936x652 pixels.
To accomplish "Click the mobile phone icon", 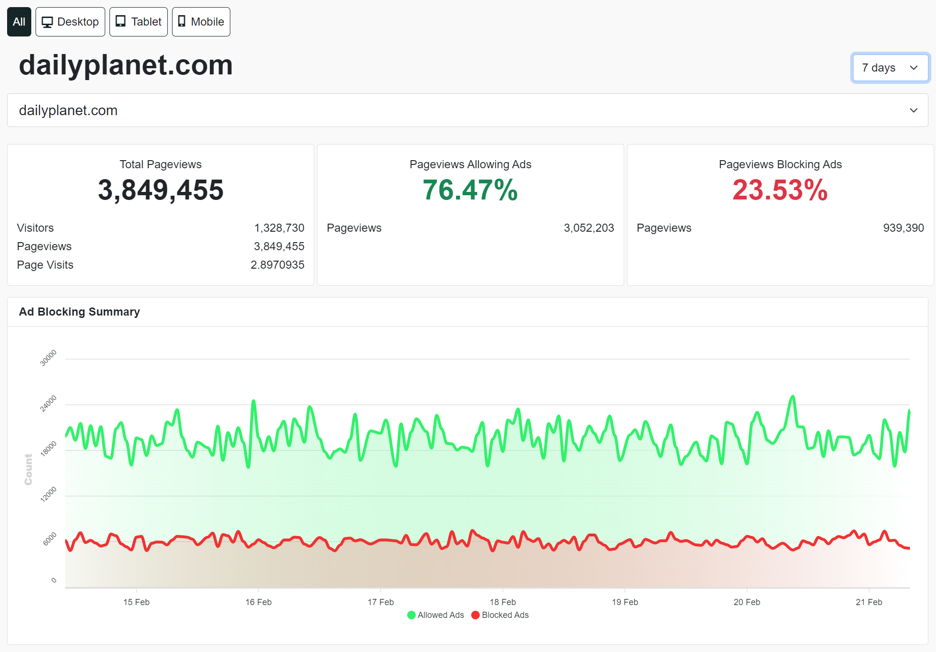I will (182, 21).
